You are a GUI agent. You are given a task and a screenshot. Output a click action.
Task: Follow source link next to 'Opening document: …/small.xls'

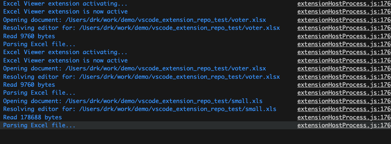coord(344,101)
